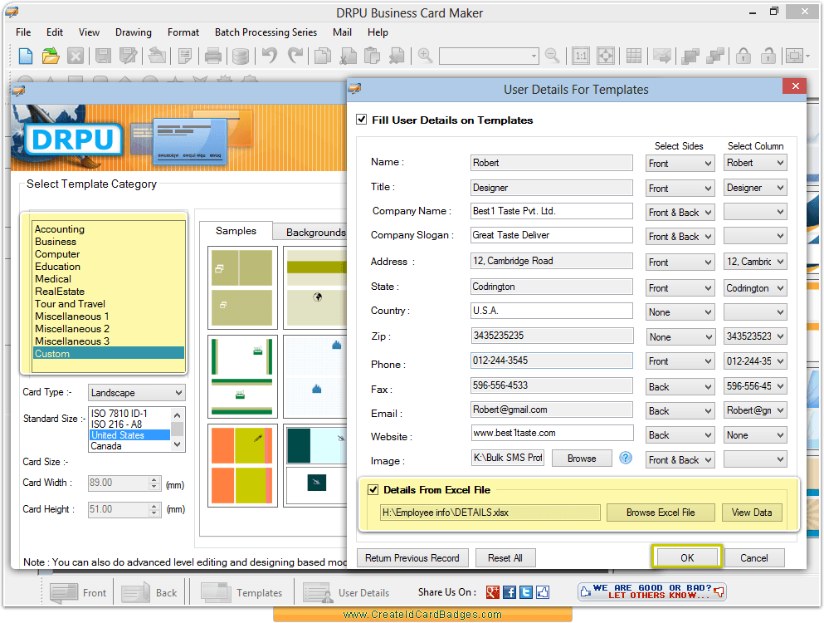This screenshot has width=824, height=623.
Task: Open Fax row sides dropdown
Action: click(x=680, y=387)
